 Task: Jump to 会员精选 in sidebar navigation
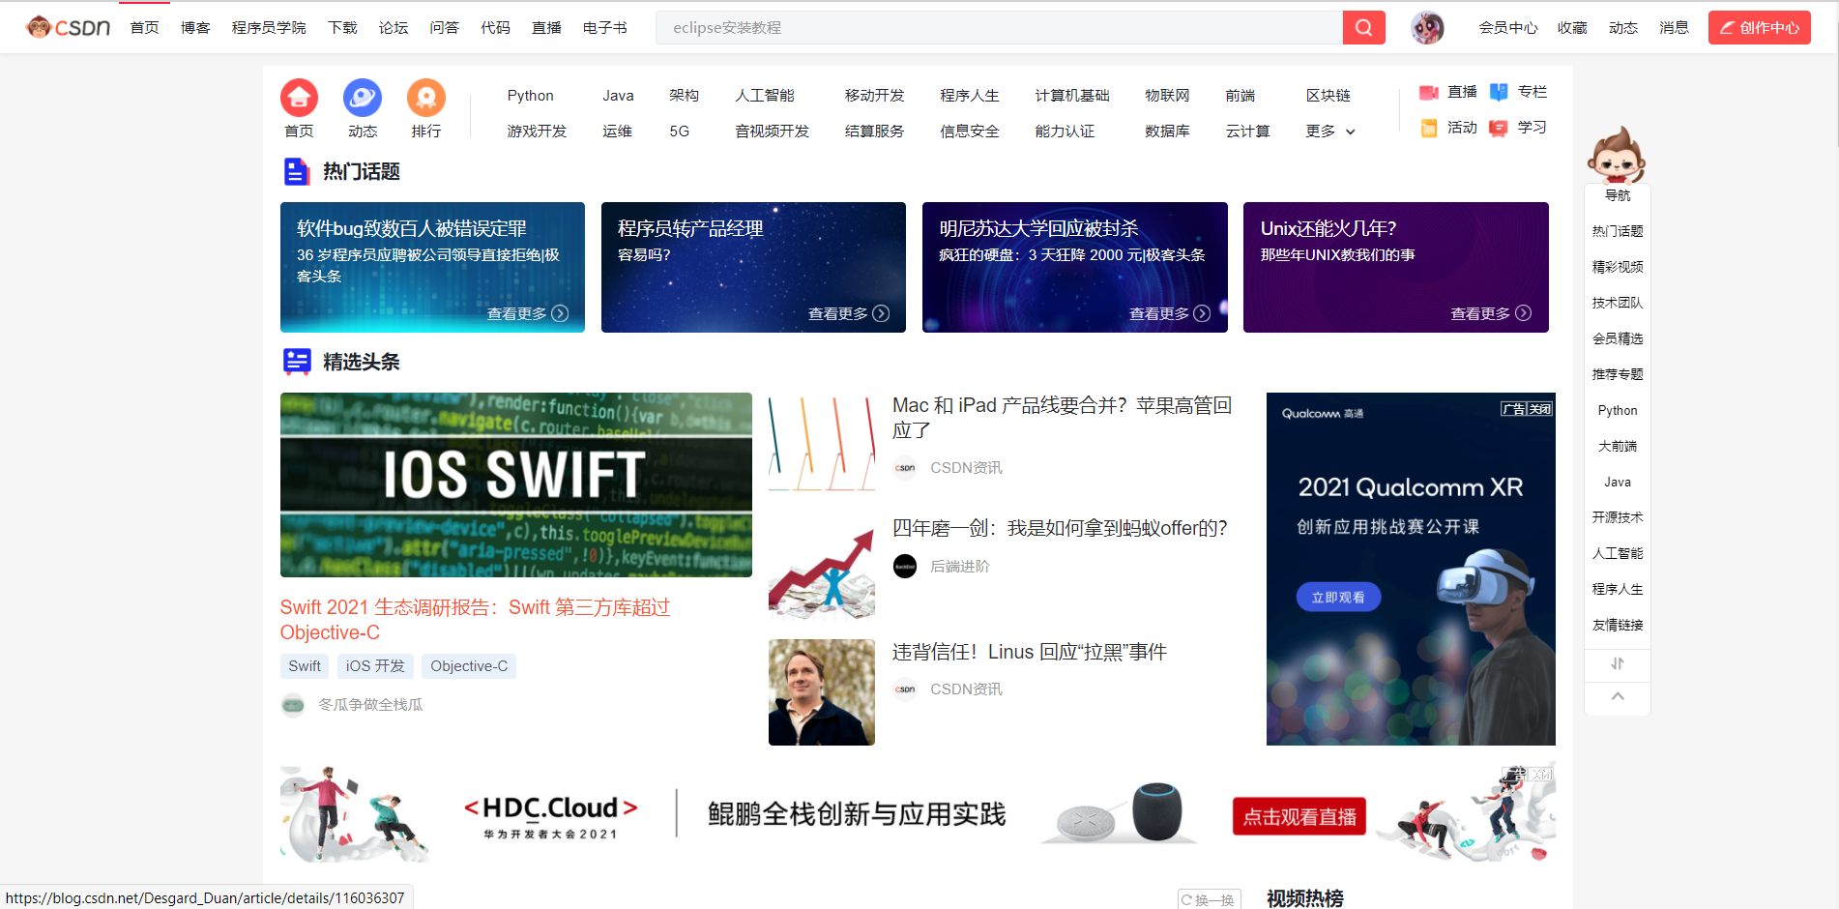1618,338
